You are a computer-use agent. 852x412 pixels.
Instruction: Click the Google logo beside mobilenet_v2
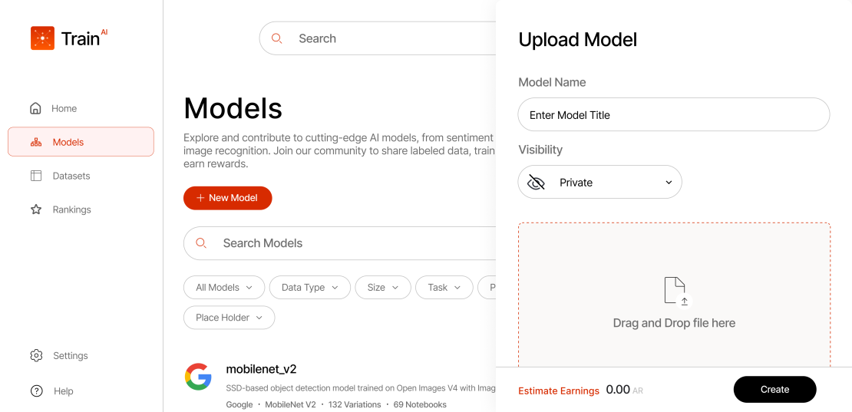(x=198, y=376)
